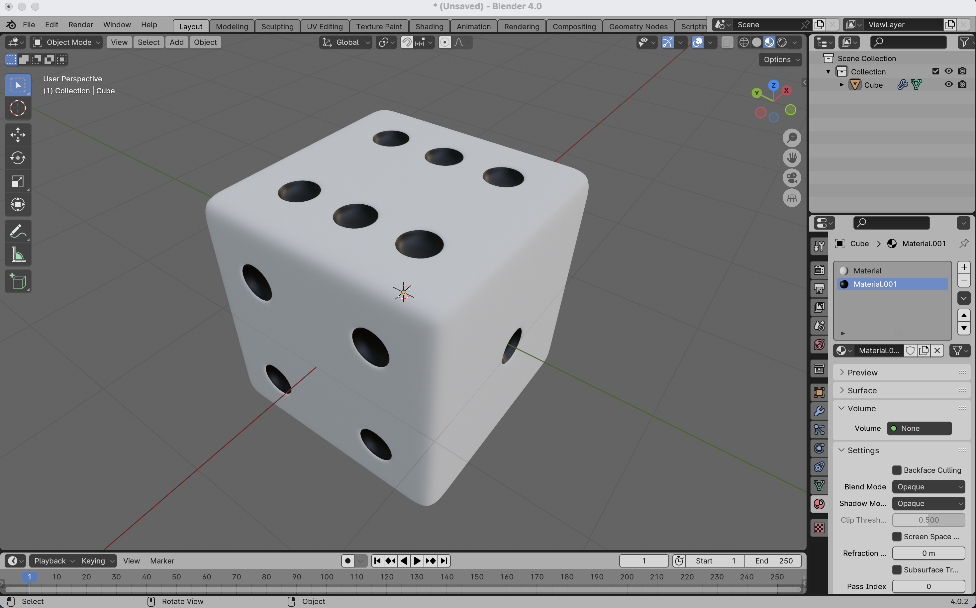
Task: Open the World properties tab
Action: [x=819, y=345]
